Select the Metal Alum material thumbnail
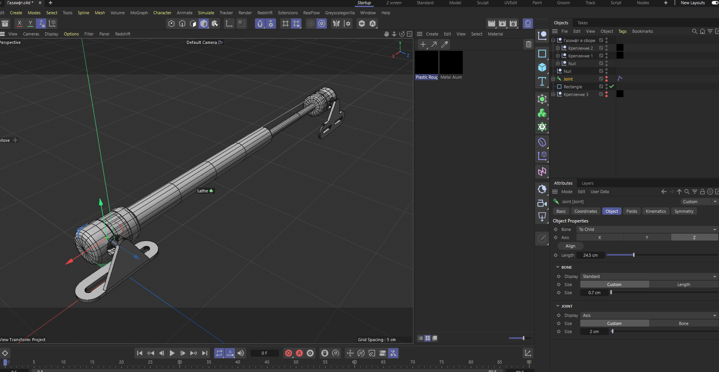The height and width of the screenshot is (372, 719). (451, 63)
